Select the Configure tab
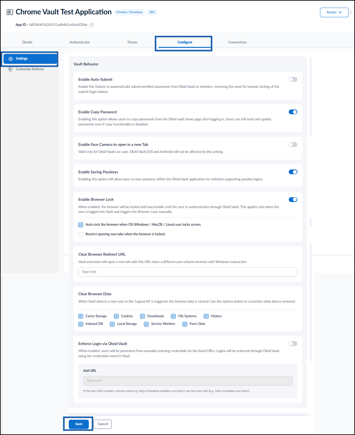355x435 pixels. [185, 42]
